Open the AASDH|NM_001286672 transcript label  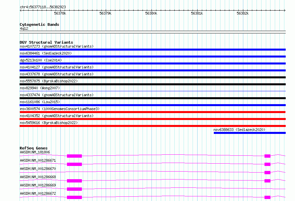click(x=38, y=193)
